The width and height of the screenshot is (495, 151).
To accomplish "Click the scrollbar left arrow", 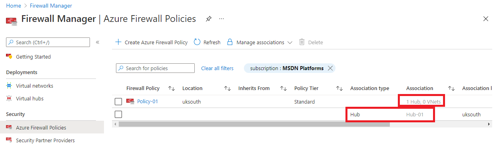I will click(x=116, y=124).
